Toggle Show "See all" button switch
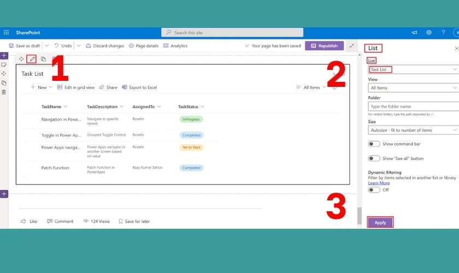459x273 pixels. pos(374,158)
